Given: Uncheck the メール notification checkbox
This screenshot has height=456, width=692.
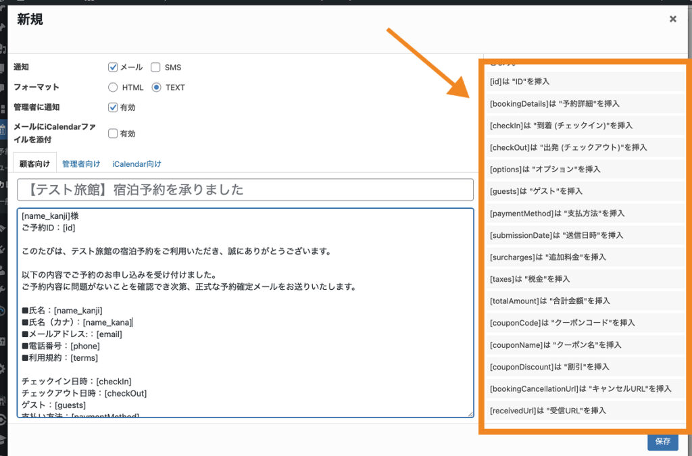Looking at the screenshot, I should pos(113,68).
